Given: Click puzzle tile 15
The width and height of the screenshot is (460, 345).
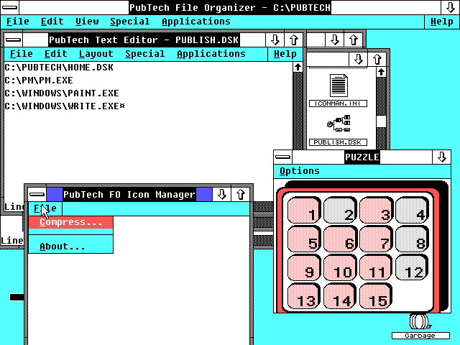Looking at the screenshot, I should pos(376,296).
